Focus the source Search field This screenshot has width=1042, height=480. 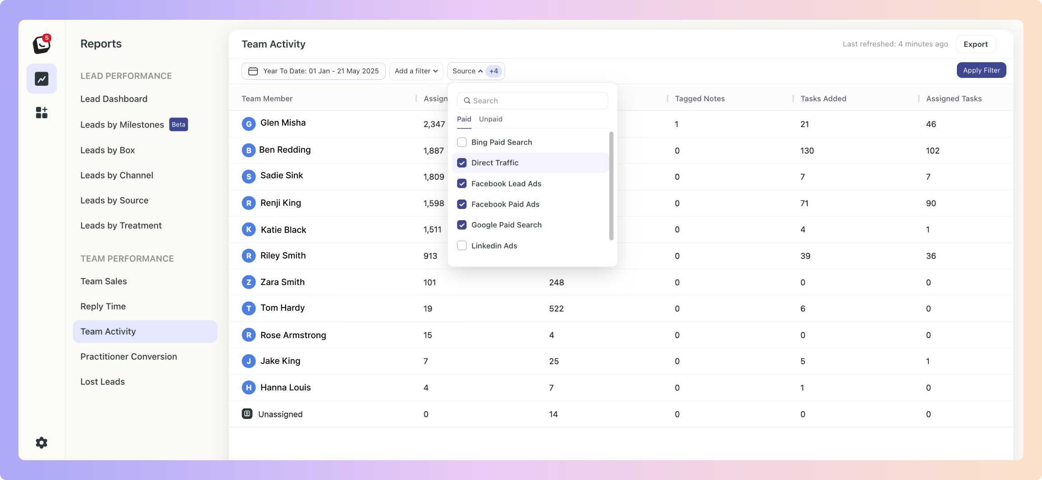pyautogui.click(x=533, y=101)
